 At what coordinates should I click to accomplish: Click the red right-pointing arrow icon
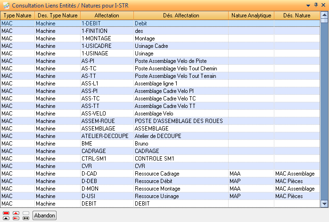[16, 218]
